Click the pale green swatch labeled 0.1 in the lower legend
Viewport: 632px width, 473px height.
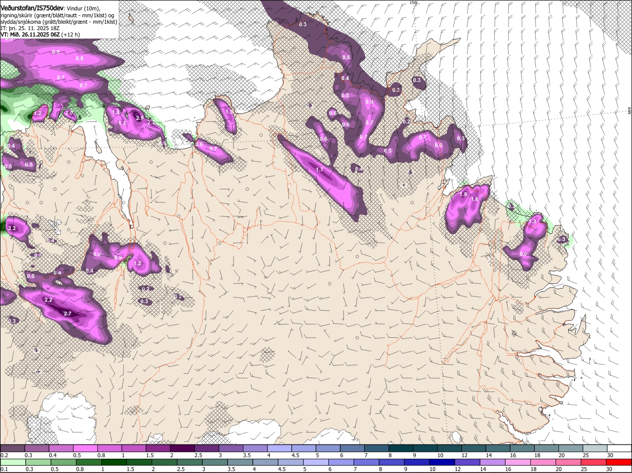click(x=12, y=463)
